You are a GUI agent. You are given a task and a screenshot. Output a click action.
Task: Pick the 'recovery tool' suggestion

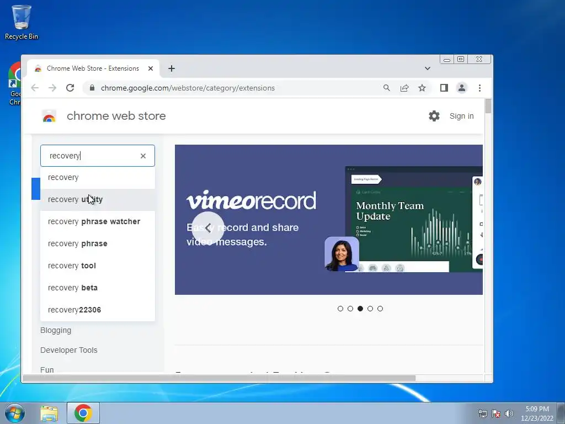98,266
